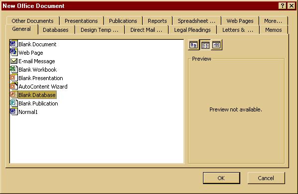Switch to Details view button
This screenshot has width=298, height=194.
pyautogui.click(x=216, y=45)
